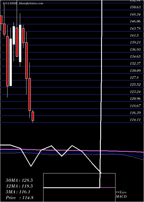Click the 146.06 price axis label
This screenshot has width=144, height=202.
[135, 21]
